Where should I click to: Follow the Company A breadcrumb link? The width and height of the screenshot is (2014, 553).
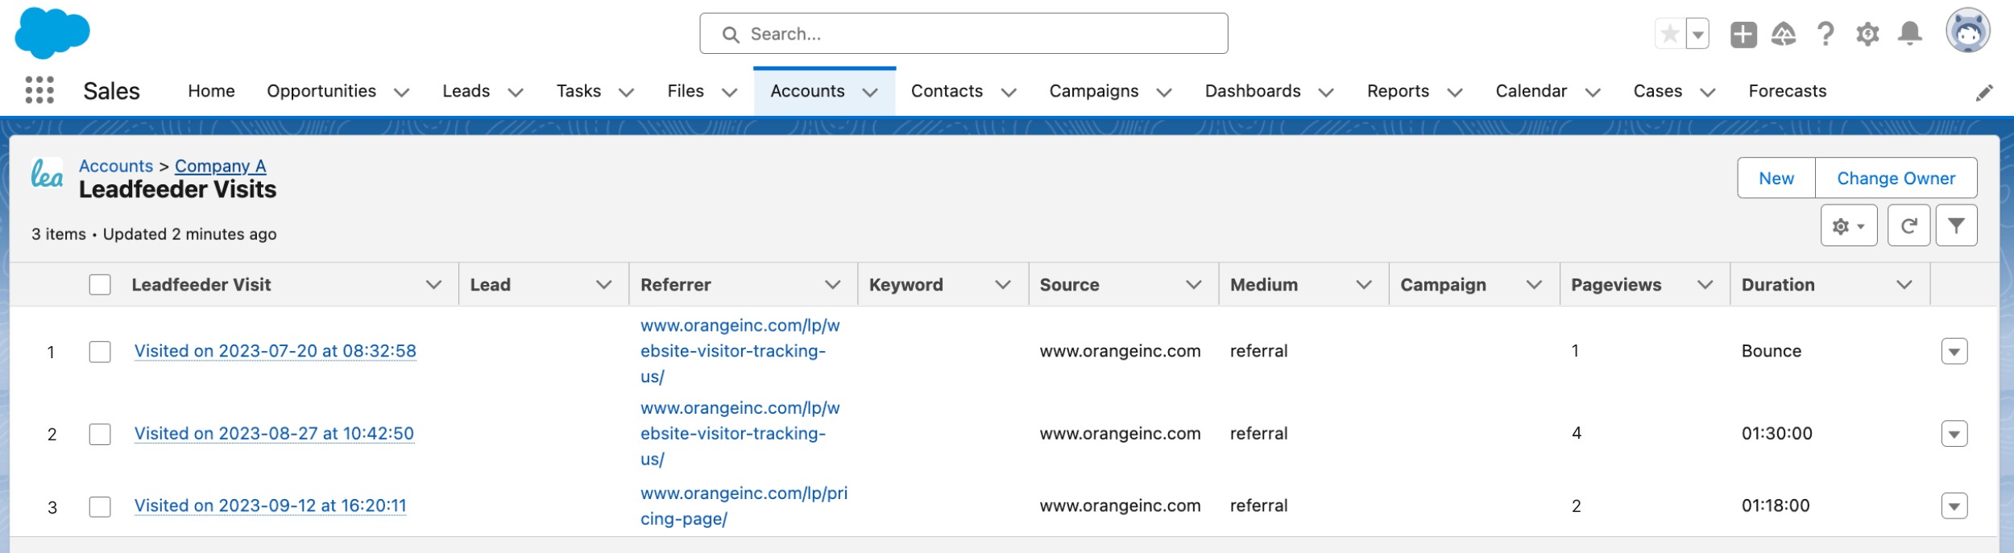pos(220,166)
